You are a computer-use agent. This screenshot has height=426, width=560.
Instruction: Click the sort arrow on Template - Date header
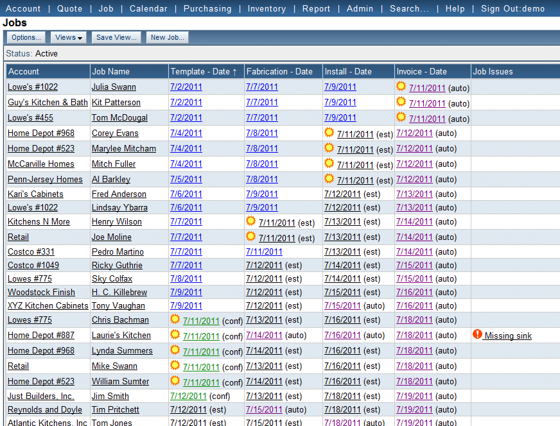[x=234, y=72]
